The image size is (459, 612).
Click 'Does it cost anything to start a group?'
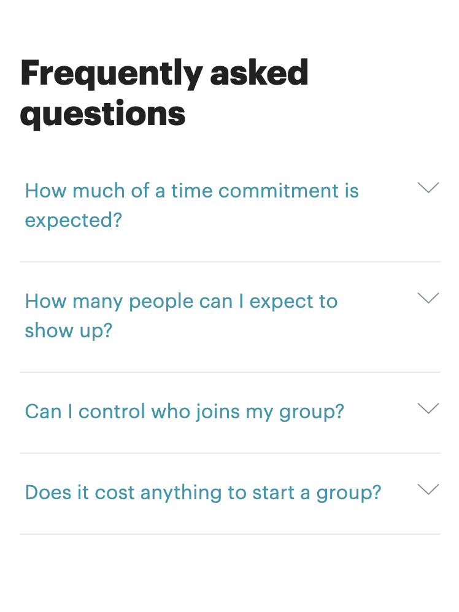[x=203, y=492]
